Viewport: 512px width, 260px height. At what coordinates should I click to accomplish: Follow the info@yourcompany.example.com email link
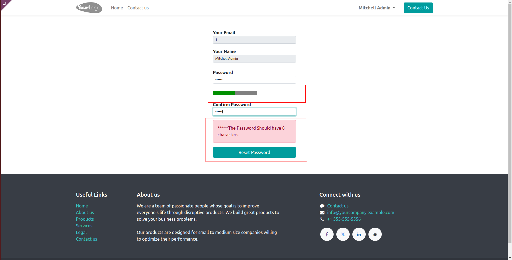click(x=360, y=212)
